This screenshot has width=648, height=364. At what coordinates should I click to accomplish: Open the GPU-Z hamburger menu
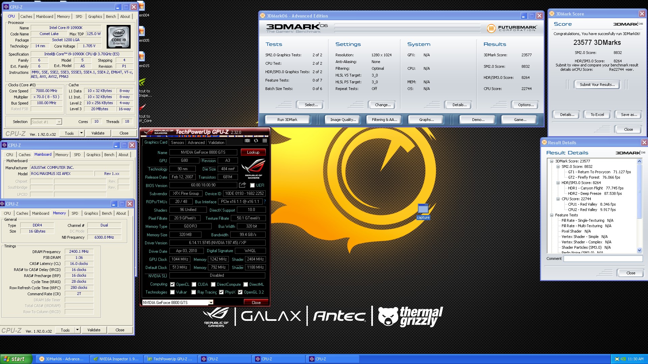pos(265,141)
